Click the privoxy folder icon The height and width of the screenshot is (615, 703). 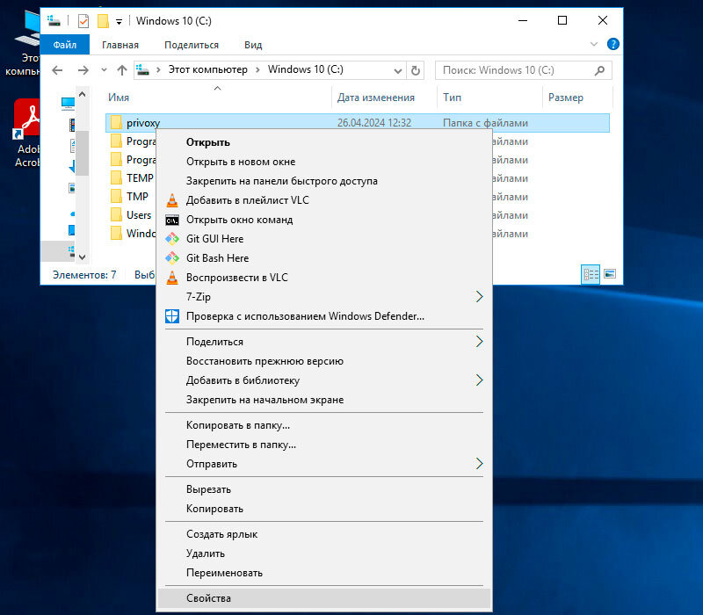pyautogui.click(x=116, y=122)
